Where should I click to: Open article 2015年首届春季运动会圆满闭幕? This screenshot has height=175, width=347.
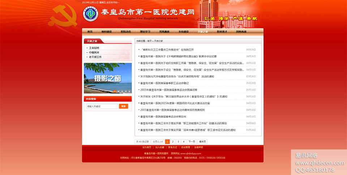(x=169, y=90)
